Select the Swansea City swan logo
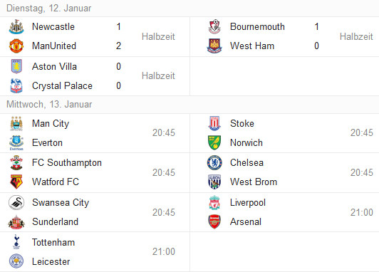The image size is (379, 272). click(x=16, y=203)
